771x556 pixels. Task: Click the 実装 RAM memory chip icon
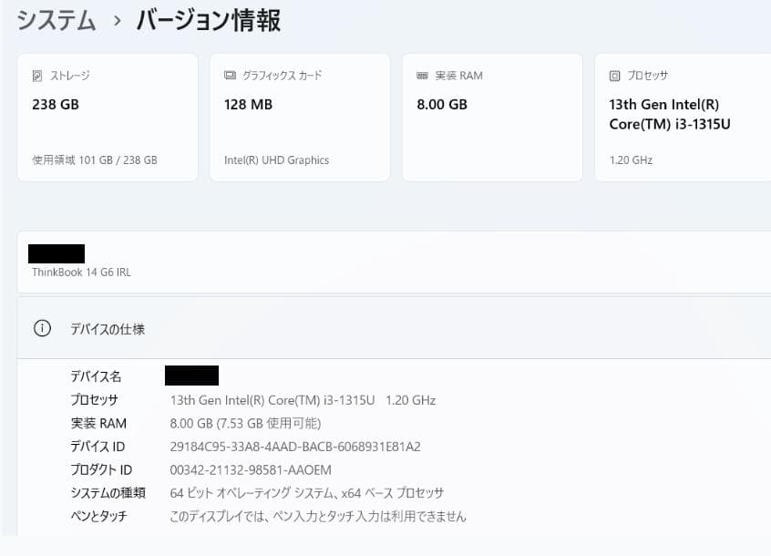(x=425, y=75)
